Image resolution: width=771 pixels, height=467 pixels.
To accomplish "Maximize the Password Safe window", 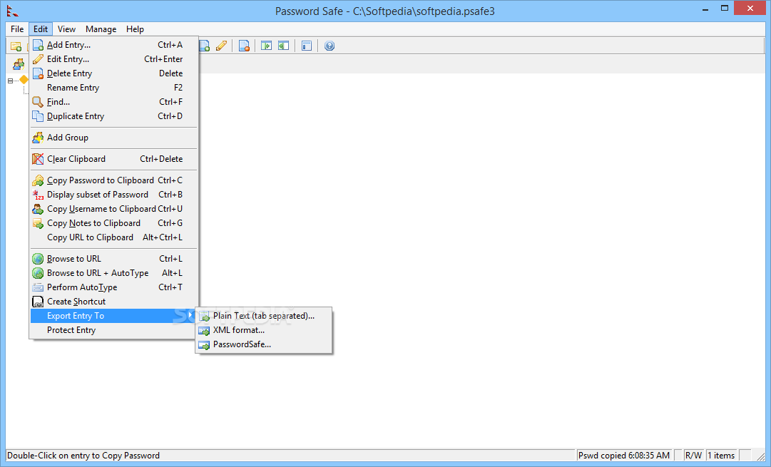I will click(725, 9).
